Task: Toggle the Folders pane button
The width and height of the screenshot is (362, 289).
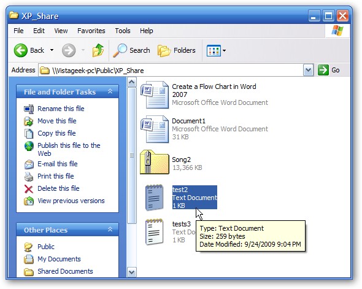Action: tap(176, 50)
